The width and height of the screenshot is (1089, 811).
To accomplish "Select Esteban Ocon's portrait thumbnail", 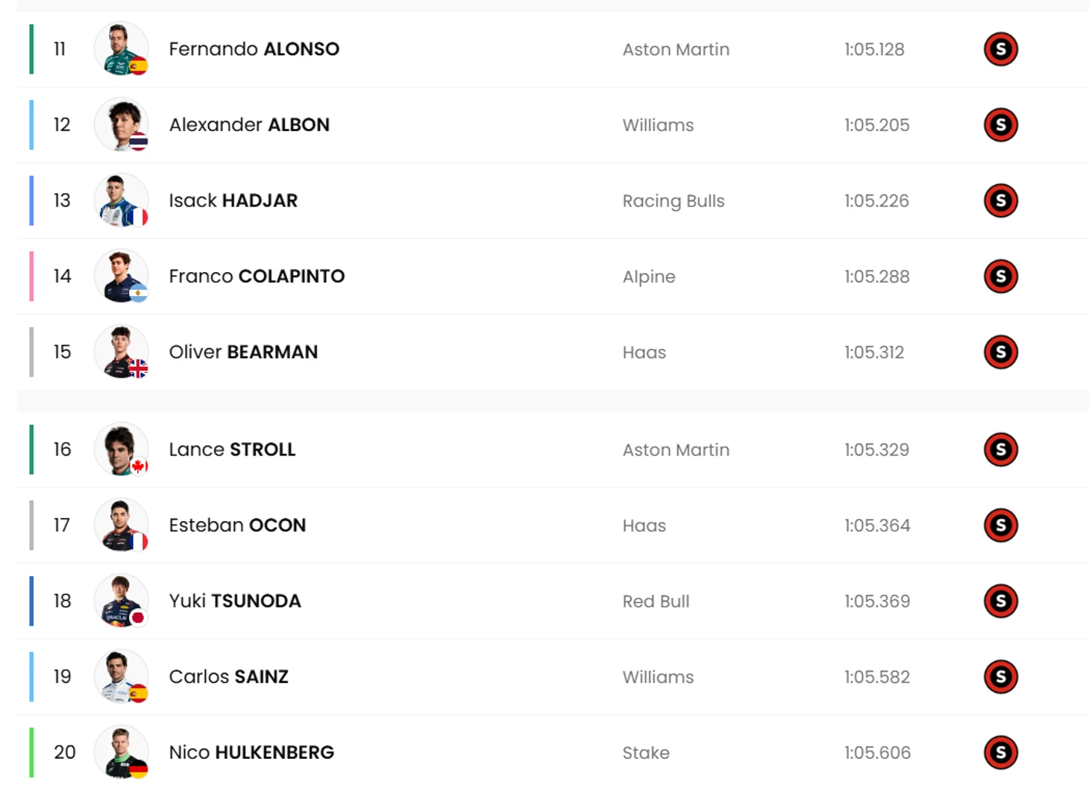I will click(121, 526).
